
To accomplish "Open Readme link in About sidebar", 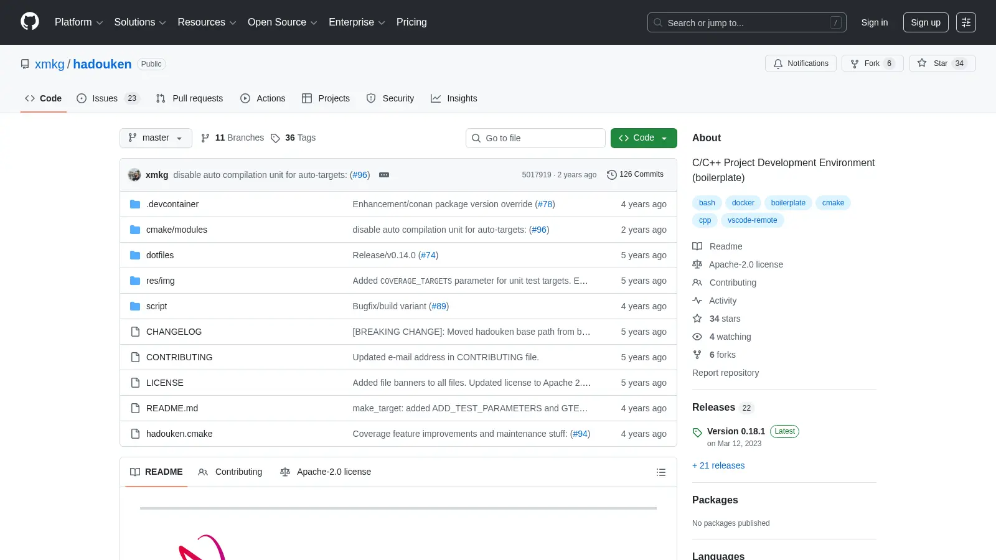I will [718, 246].
